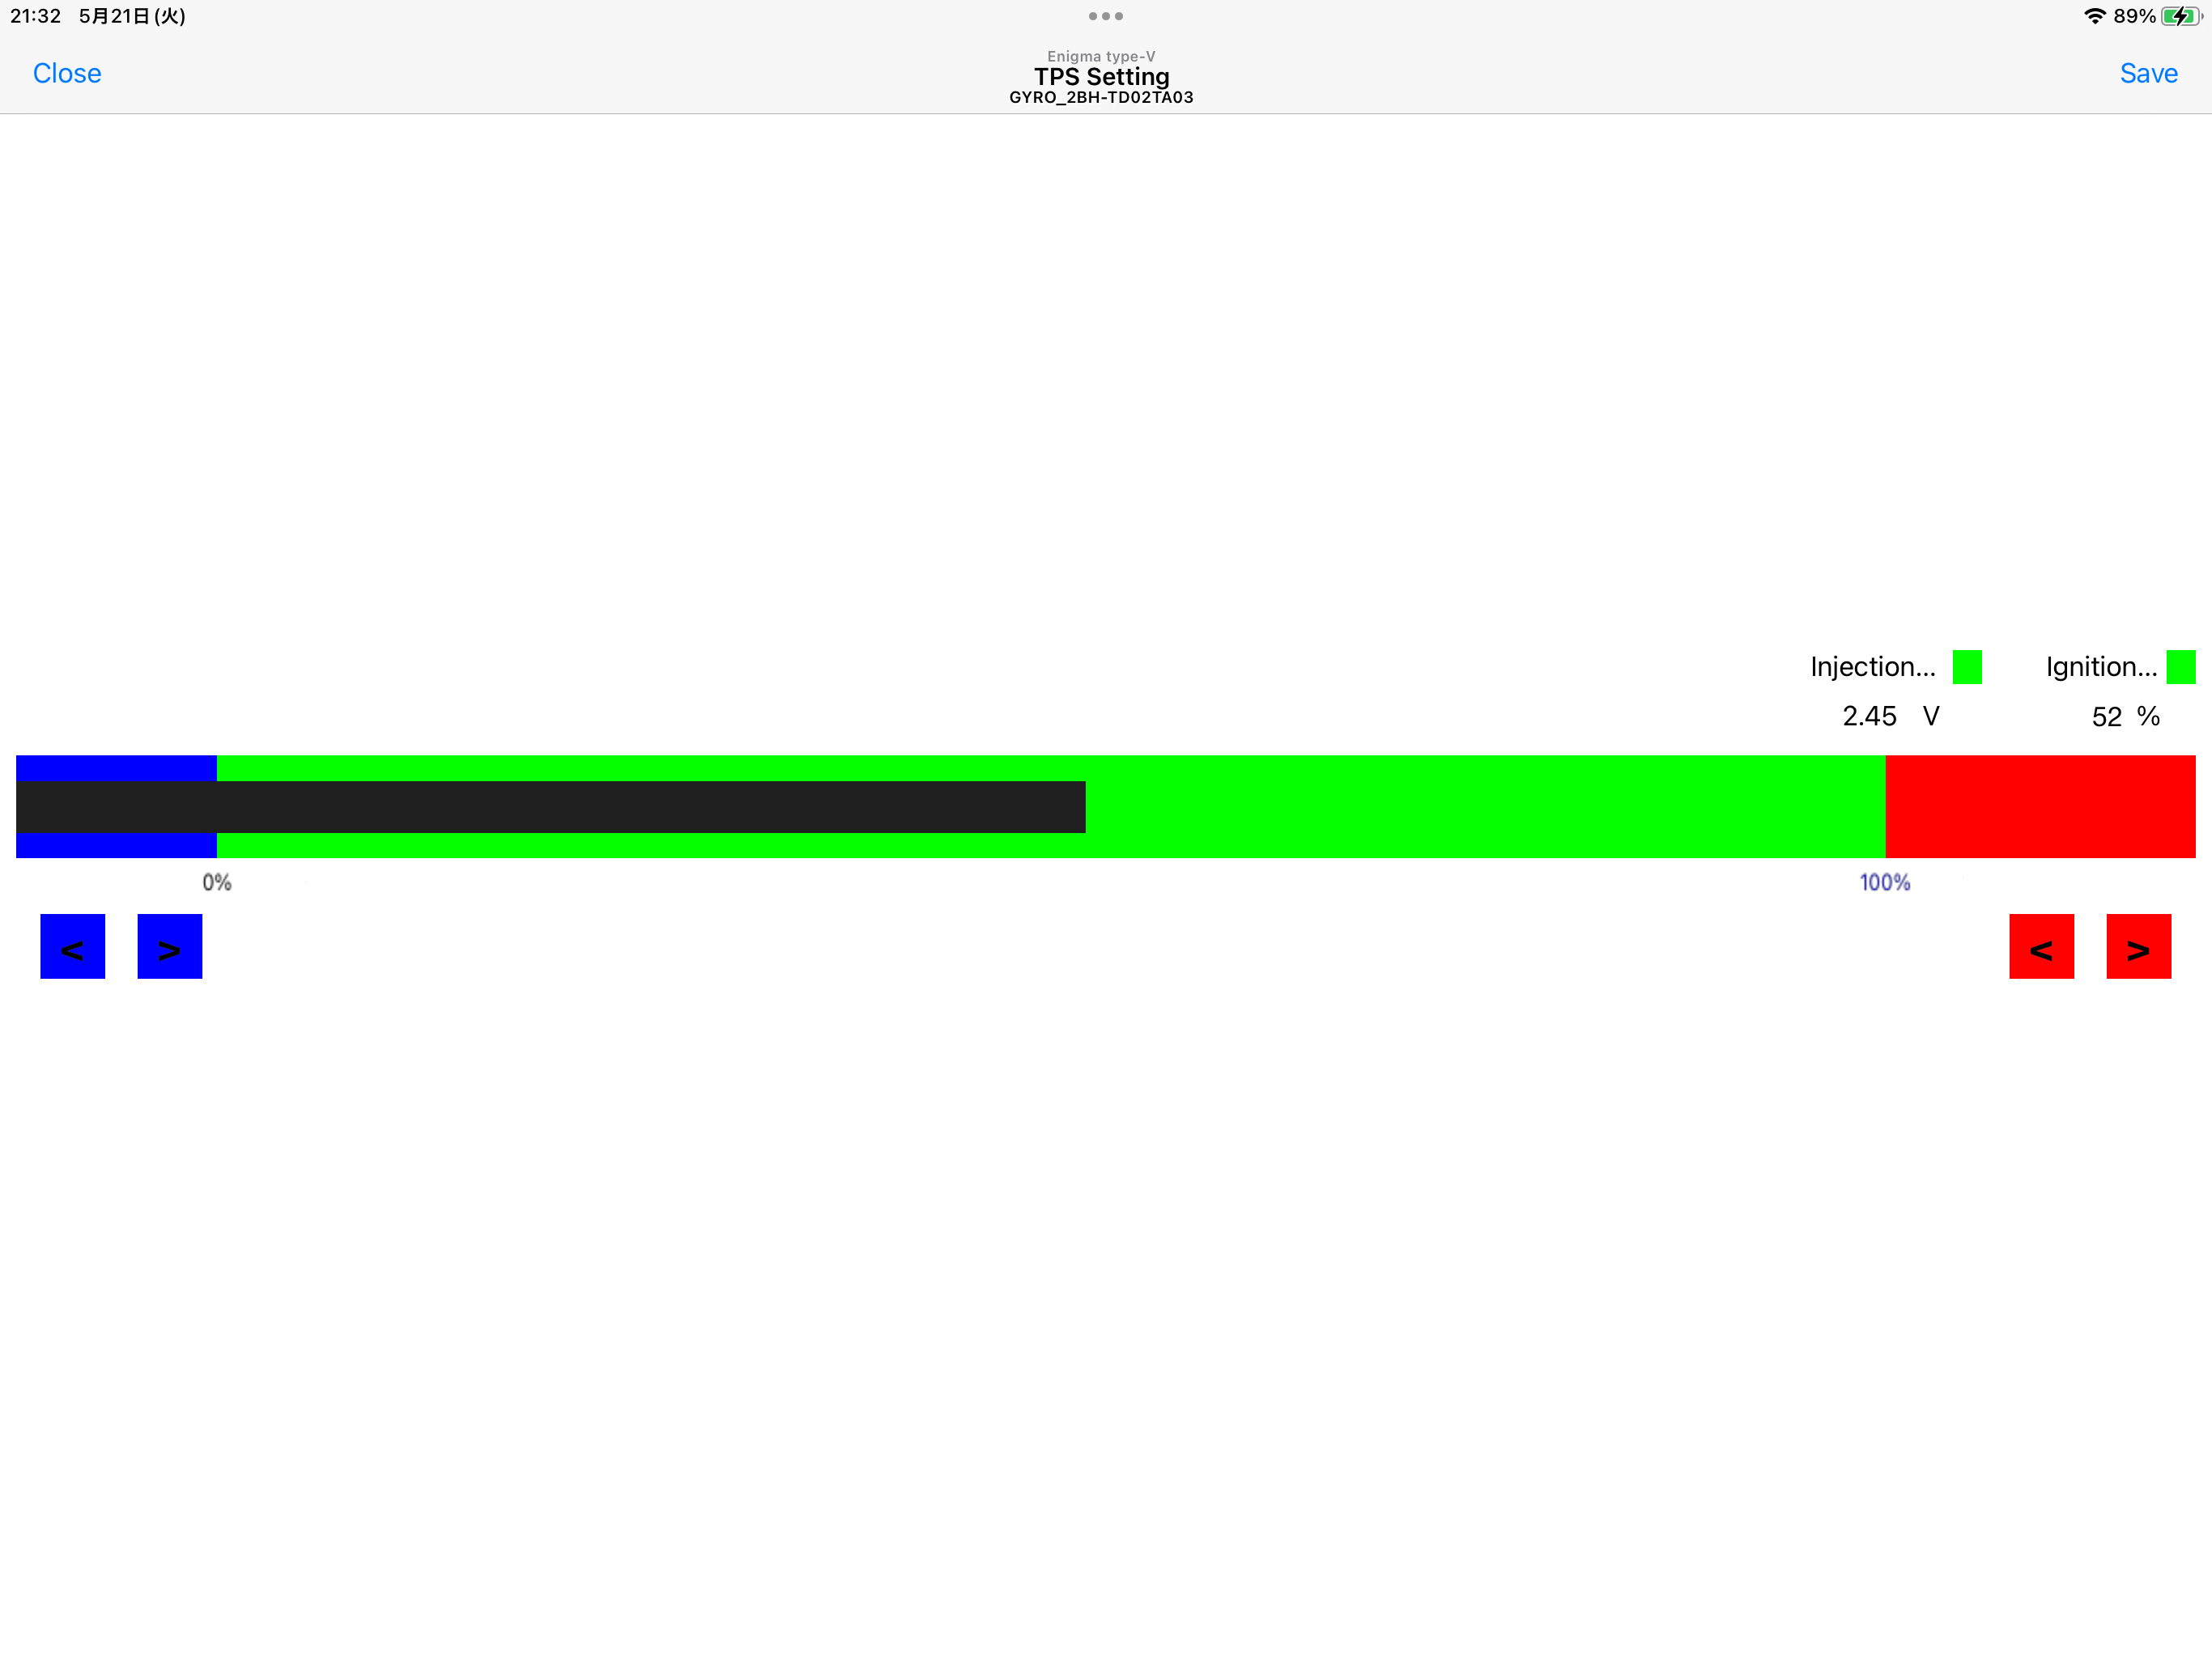Tap the green Ignition indicator square
This screenshot has width=2212, height=1658.
(x=2179, y=667)
